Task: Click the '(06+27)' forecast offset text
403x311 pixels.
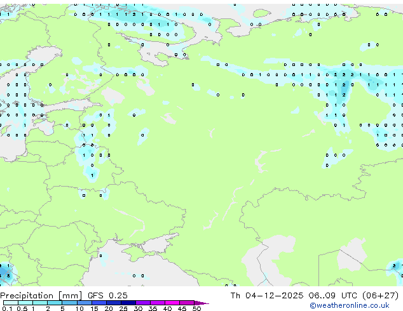Action: pos(380,296)
